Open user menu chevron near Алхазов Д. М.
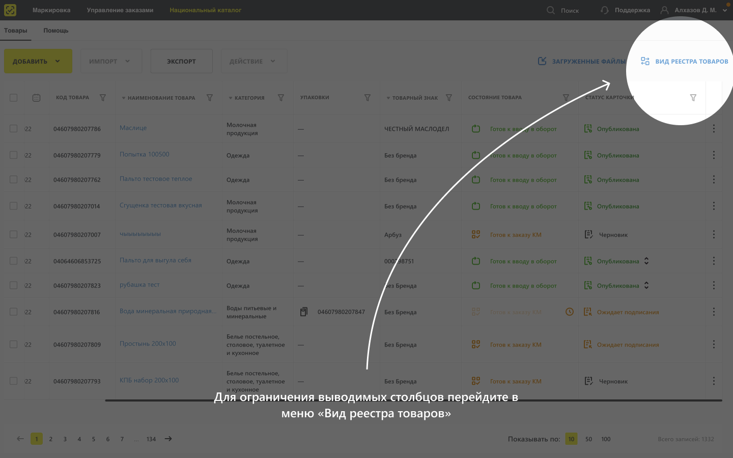The width and height of the screenshot is (733, 458). point(725,10)
